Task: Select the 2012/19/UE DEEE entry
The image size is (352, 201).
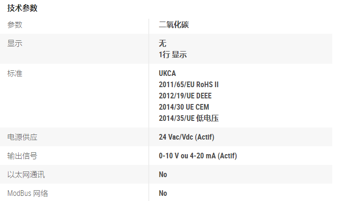Action: [x=185, y=96]
